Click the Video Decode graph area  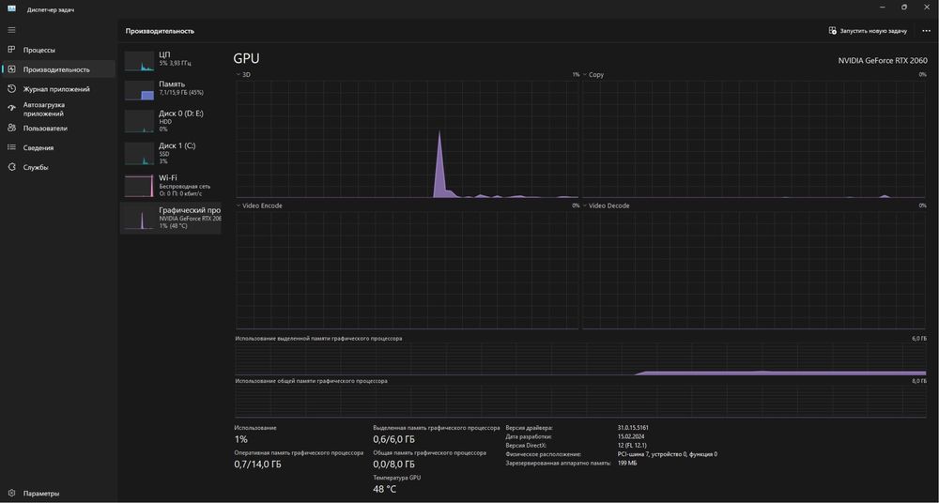click(x=754, y=269)
